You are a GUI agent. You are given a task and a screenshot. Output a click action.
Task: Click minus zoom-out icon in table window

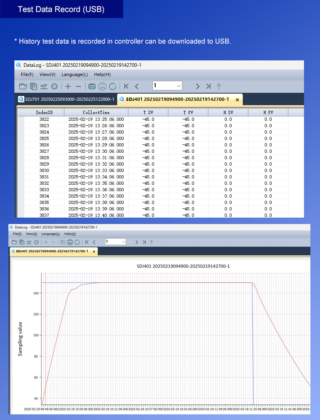click(78, 86)
